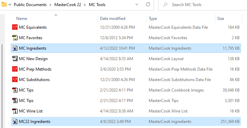Click the folder icon in address bar

4,5
